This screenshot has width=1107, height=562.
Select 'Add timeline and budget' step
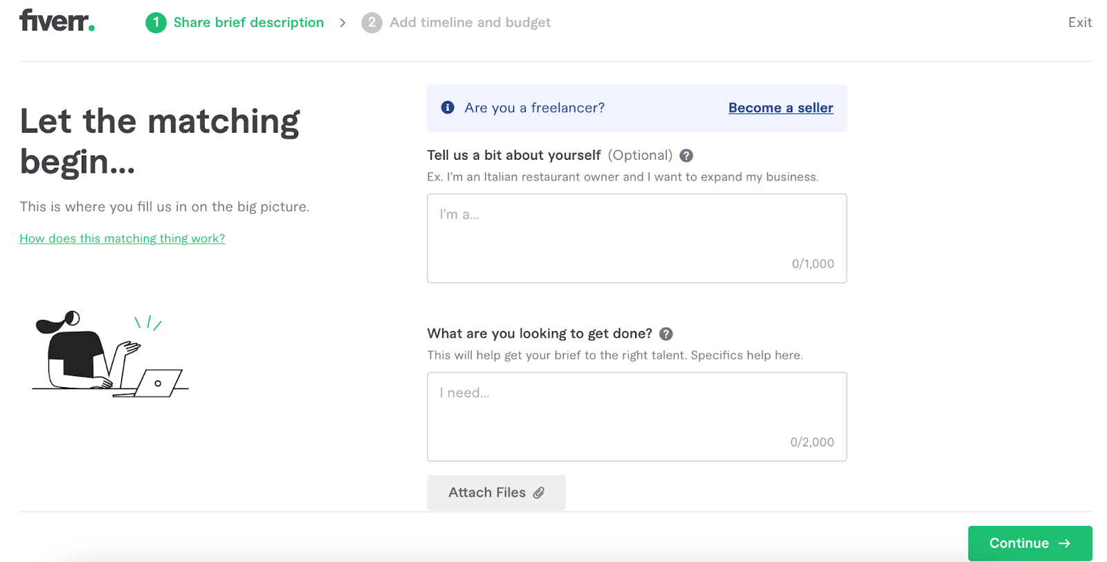[x=470, y=23]
